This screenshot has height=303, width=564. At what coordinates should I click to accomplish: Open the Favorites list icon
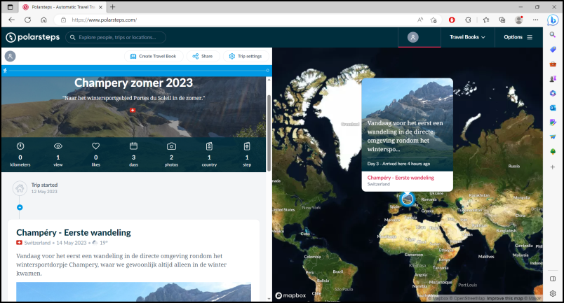pos(486,20)
